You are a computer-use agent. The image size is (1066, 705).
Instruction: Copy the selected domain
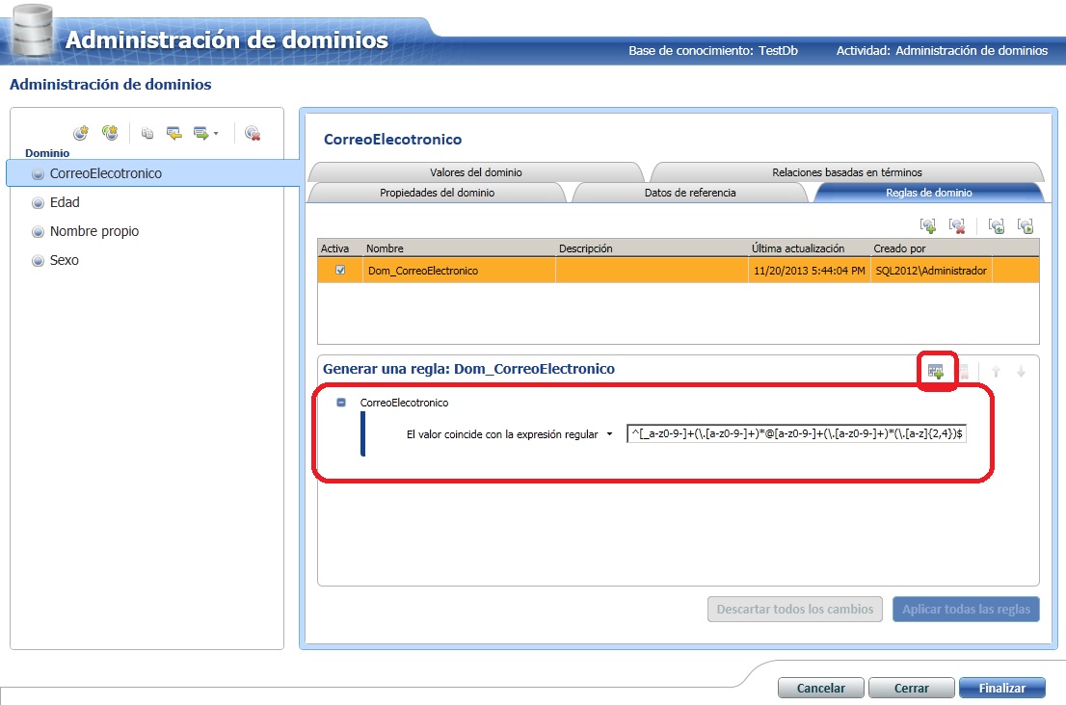pos(147,132)
